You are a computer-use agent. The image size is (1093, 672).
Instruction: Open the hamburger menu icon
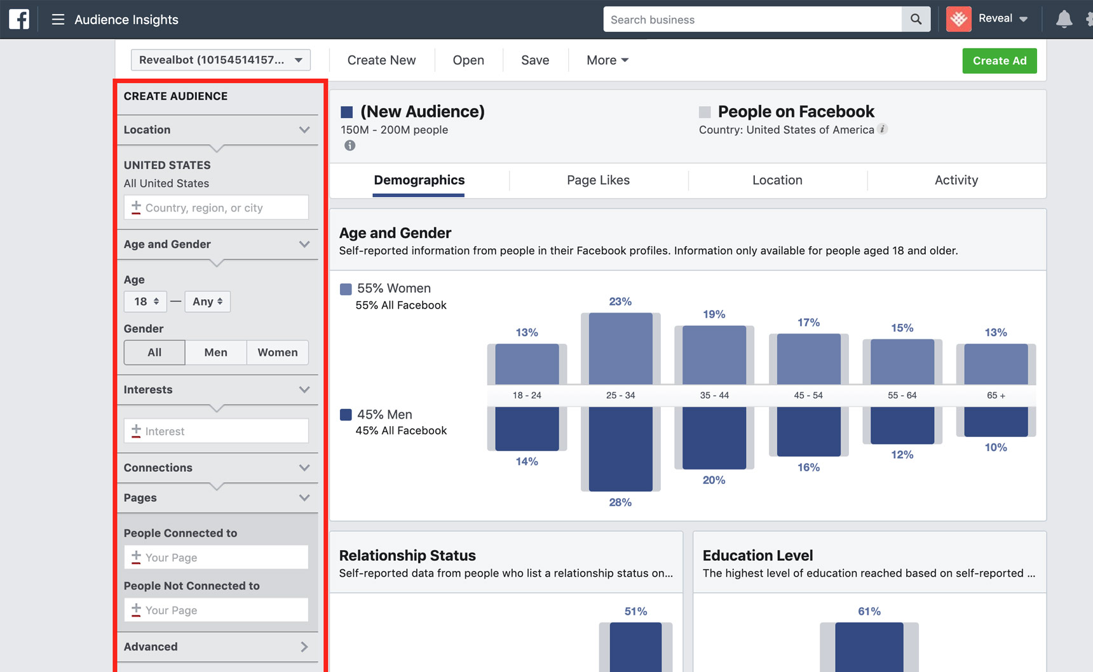pyautogui.click(x=58, y=20)
